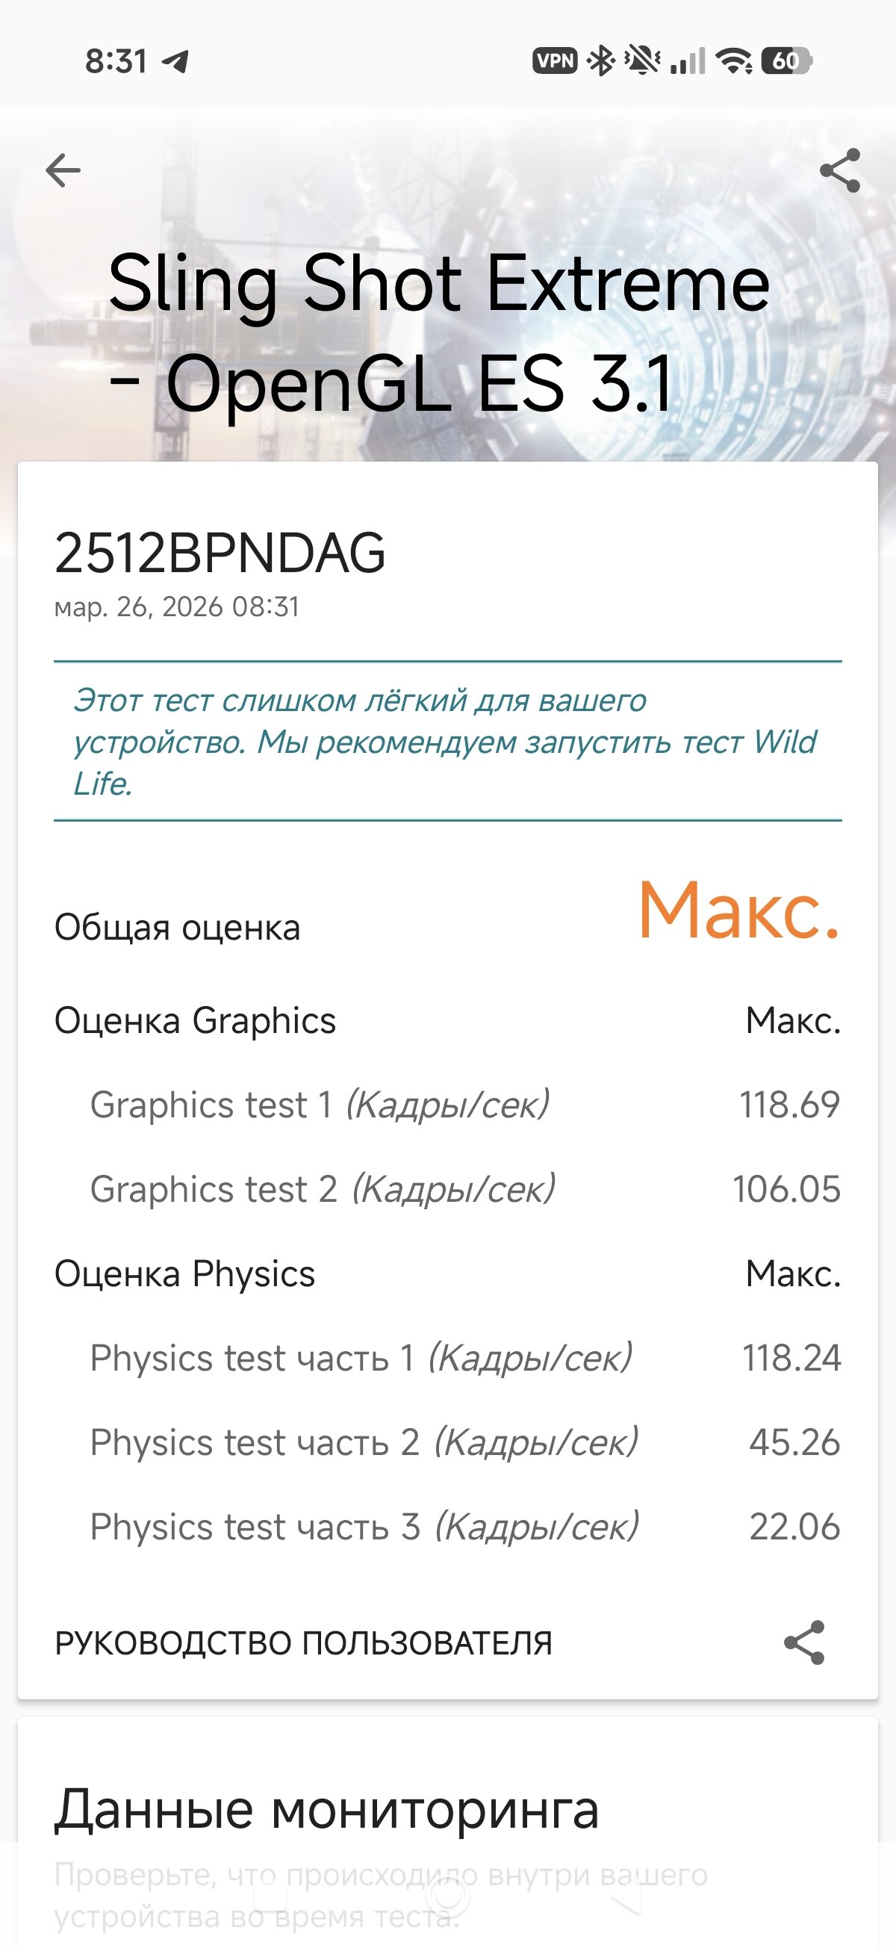This screenshot has height=1948, width=896.
Task: Select the Оценка Physics row
Action: pyautogui.click(x=446, y=1274)
